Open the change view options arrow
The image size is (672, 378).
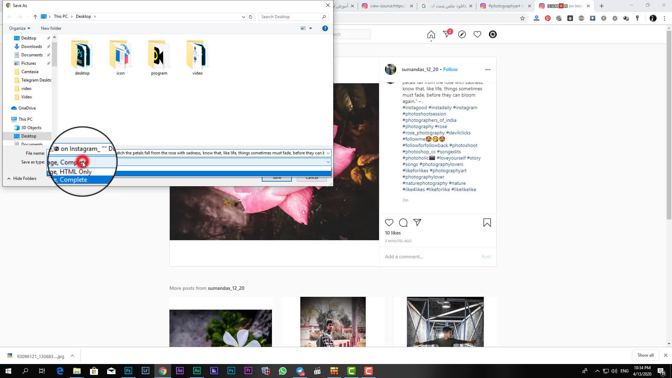(310, 28)
